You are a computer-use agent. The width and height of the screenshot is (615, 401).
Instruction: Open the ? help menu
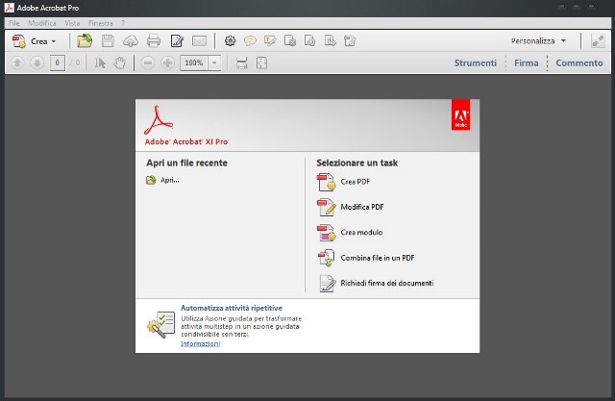pyautogui.click(x=123, y=23)
